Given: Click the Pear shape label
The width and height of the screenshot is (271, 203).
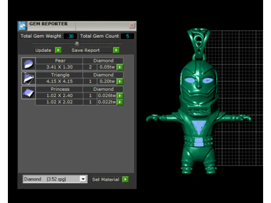Looking at the screenshot, I should [x=59, y=61].
